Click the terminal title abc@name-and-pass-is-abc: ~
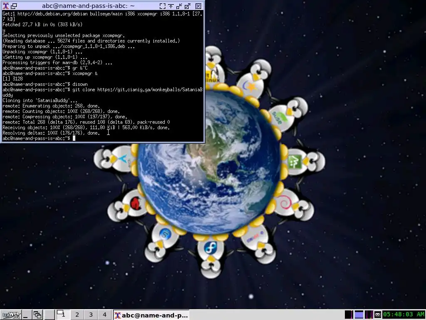Screen dimensions: 426x320 [x=89, y=6]
